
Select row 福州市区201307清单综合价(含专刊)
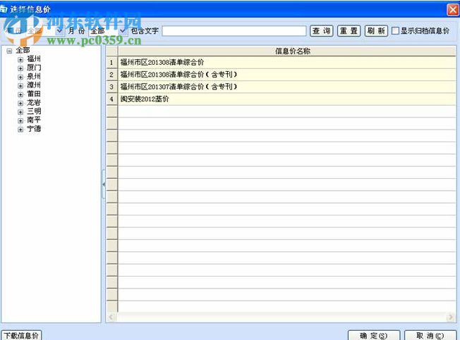(287, 87)
